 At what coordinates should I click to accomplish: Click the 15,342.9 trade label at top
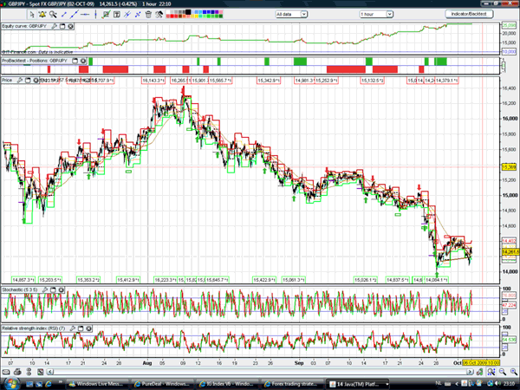pyautogui.click(x=269, y=81)
